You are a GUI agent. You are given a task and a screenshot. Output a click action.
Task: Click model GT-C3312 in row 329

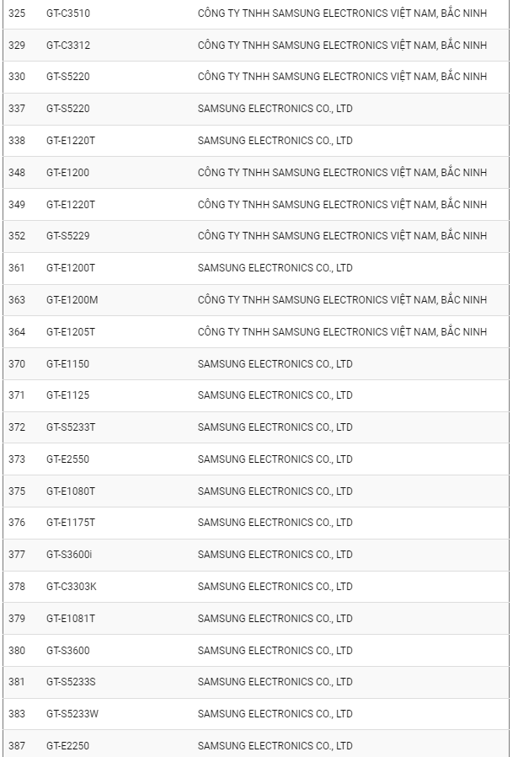[68, 46]
